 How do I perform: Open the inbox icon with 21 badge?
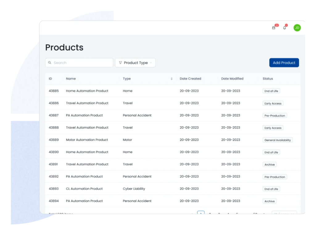274,28
